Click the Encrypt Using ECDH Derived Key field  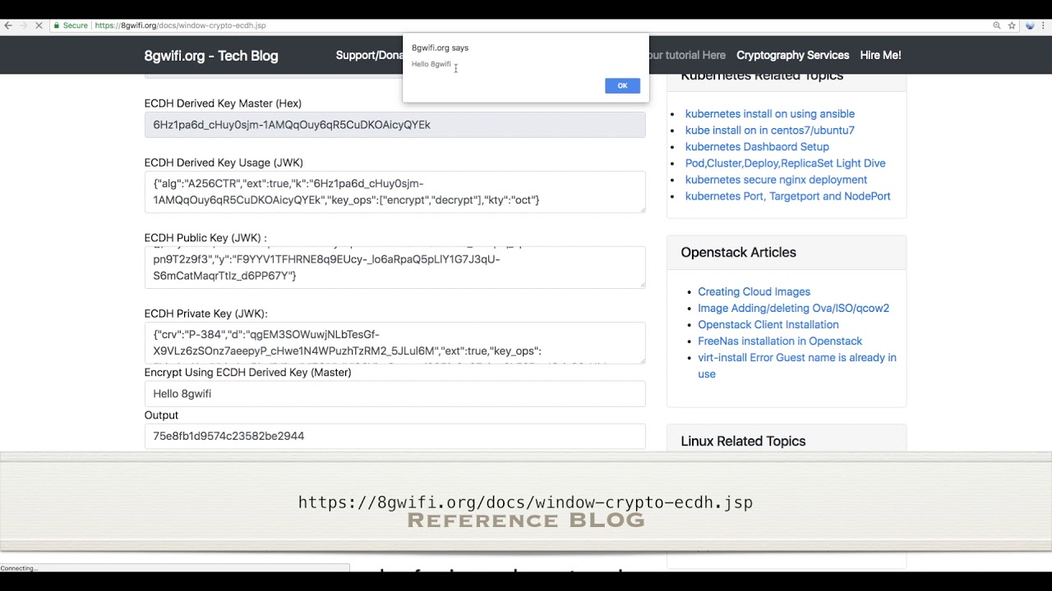(x=394, y=394)
